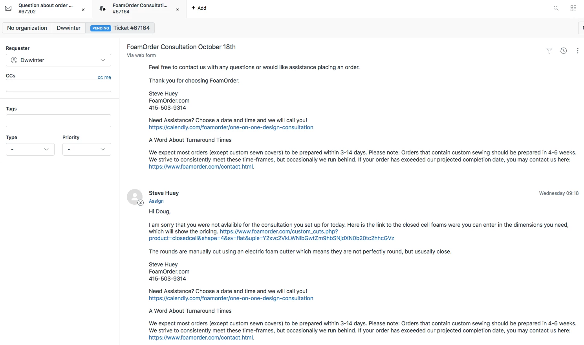Click the conversation filter funnel icon

pos(549,51)
